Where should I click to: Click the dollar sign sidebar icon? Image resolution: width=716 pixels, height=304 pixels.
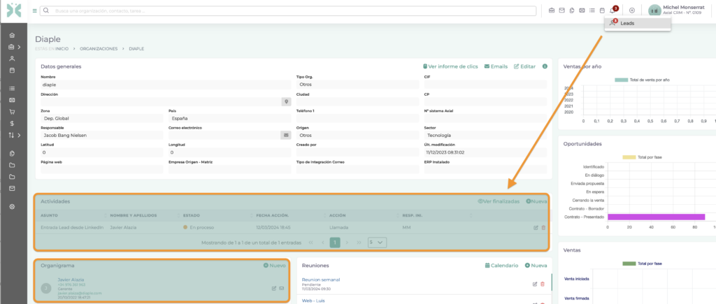coord(12,123)
